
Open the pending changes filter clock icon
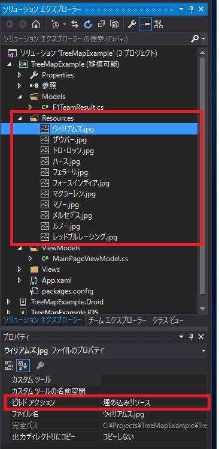pyautogui.click(x=56, y=25)
